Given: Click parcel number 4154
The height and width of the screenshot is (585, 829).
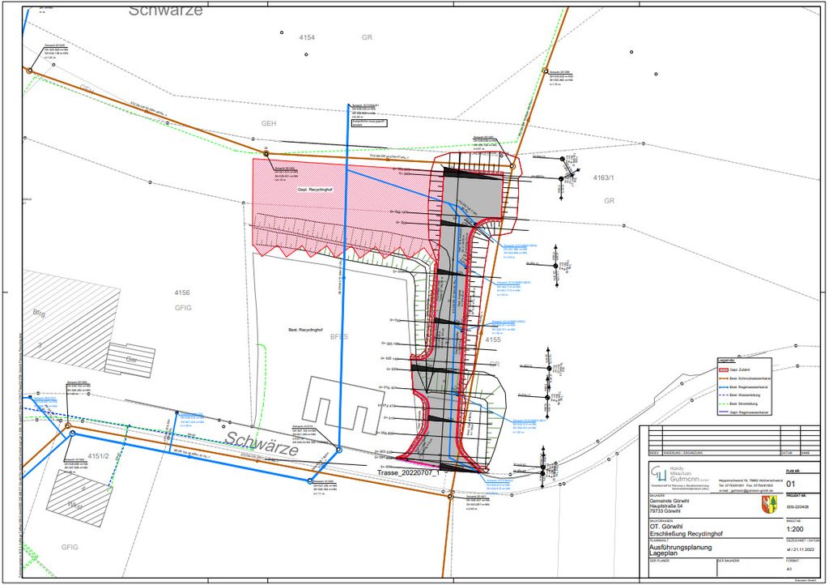Looking at the screenshot, I should (307, 38).
